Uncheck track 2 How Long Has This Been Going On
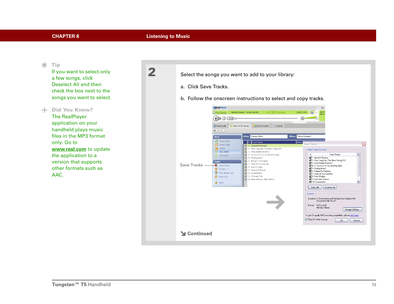This screenshot has width=394, height=304. click(310, 160)
